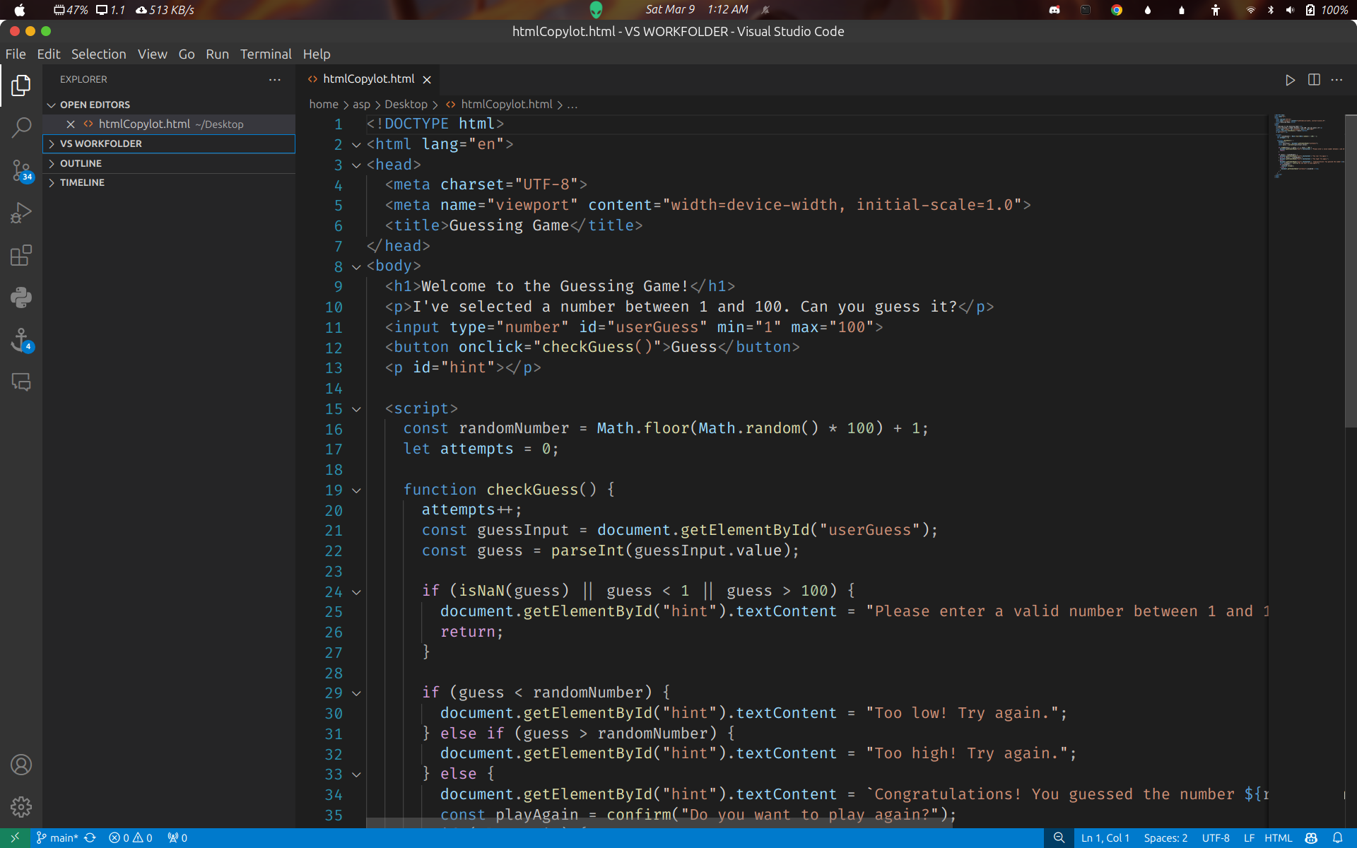Screen dimensions: 1357x848
Task: Open the Search view in activity bar
Action: click(x=21, y=128)
